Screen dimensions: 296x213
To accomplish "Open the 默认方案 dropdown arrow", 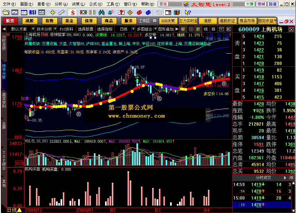I will click(33, 29).
